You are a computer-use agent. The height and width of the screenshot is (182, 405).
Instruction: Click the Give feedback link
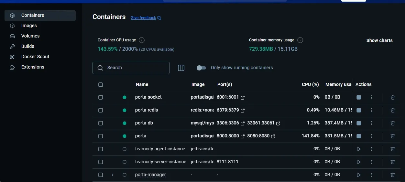(x=146, y=18)
